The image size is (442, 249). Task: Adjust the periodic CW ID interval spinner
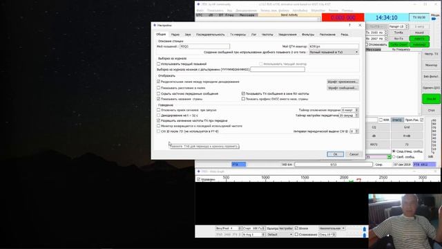click(x=354, y=131)
